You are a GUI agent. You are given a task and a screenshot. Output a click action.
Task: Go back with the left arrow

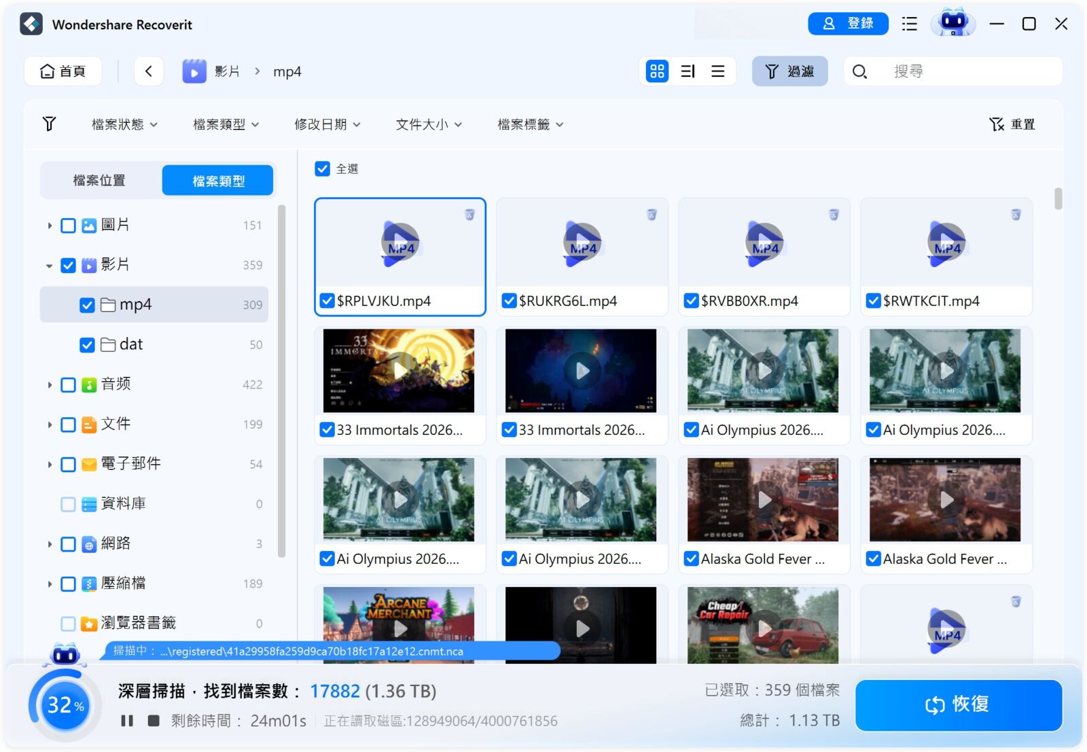pyautogui.click(x=148, y=71)
